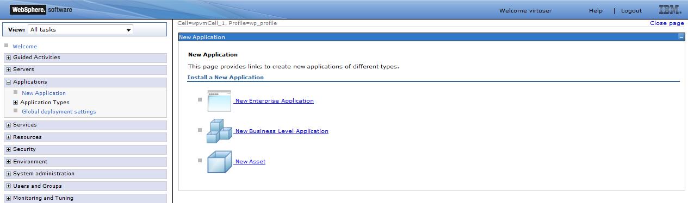This screenshot has height=203, width=688.
Task: Click the New Application panel title bar
Action: coord(431,37)
